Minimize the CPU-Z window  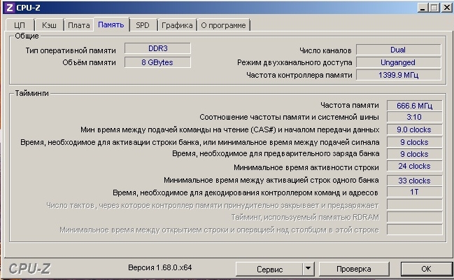coord(423,8)
